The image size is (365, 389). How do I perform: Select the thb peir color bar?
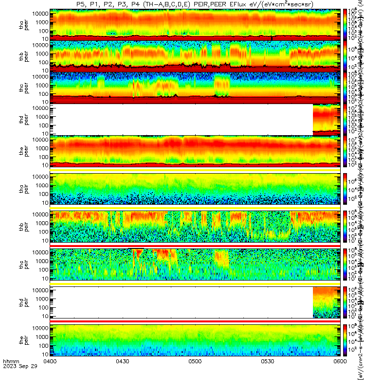click(345, 227)
